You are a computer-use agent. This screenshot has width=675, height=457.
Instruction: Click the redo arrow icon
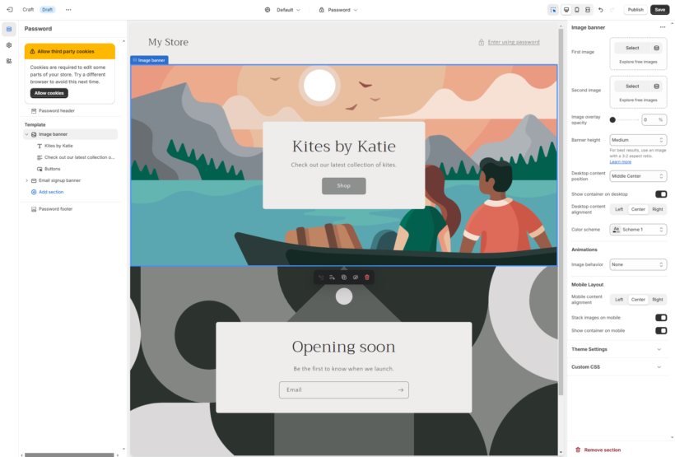612,10
